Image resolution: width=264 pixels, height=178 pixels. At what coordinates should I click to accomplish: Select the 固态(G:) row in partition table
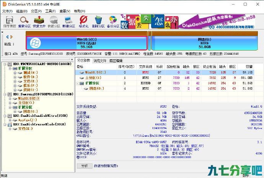[165, 88]
